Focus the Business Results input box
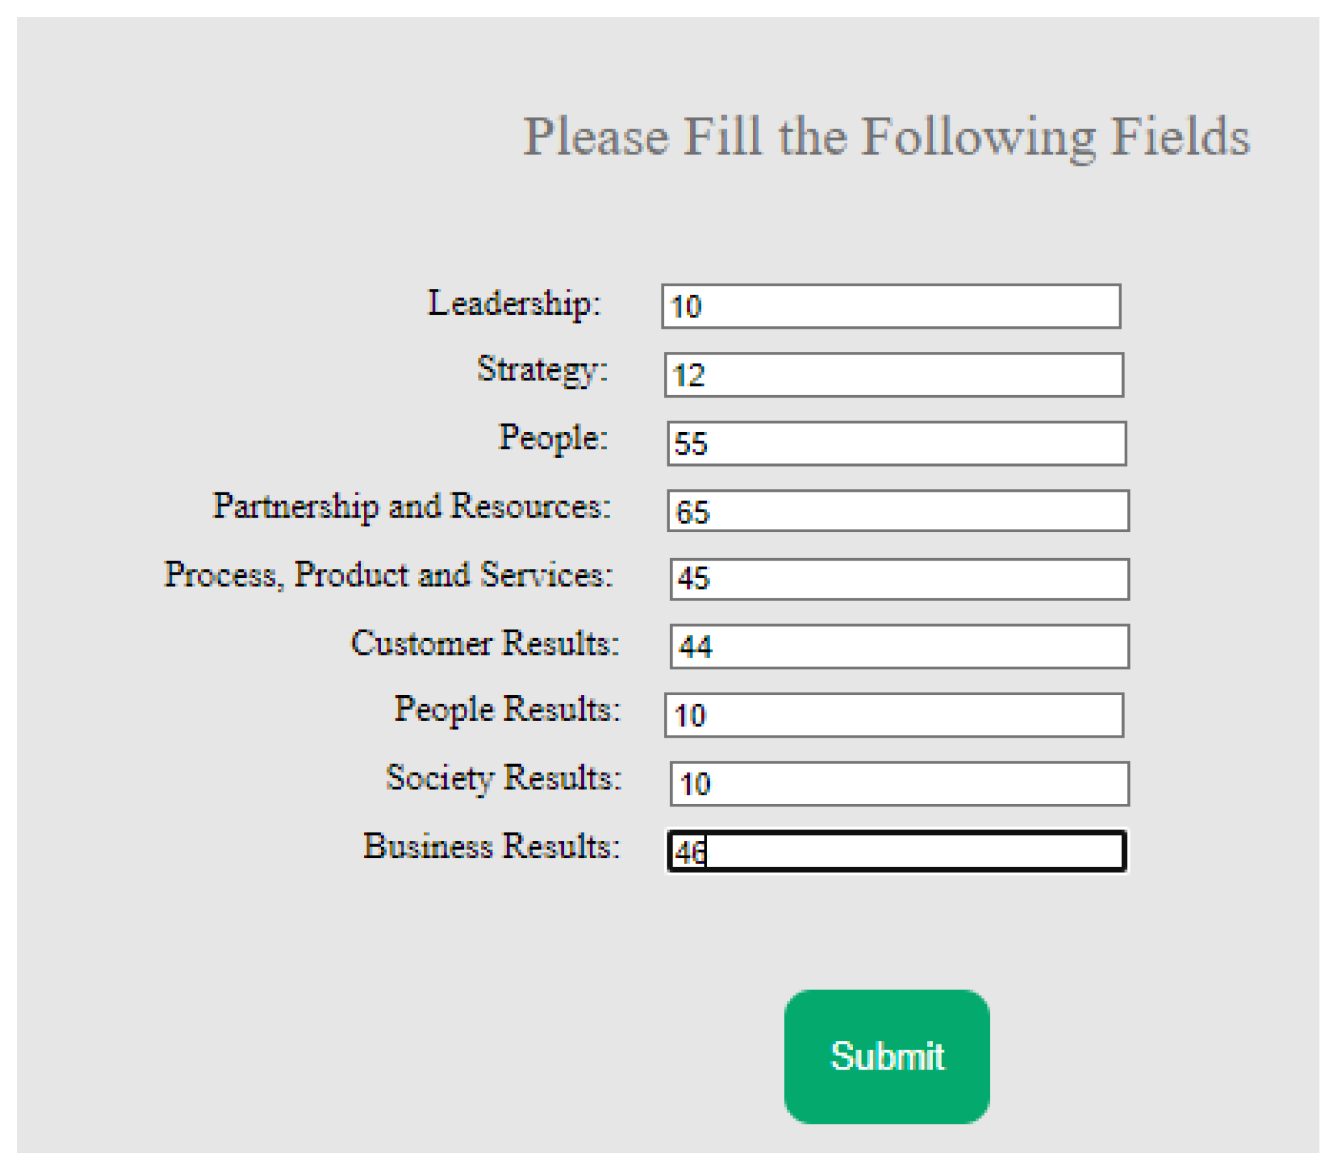 tap(896, 851)
